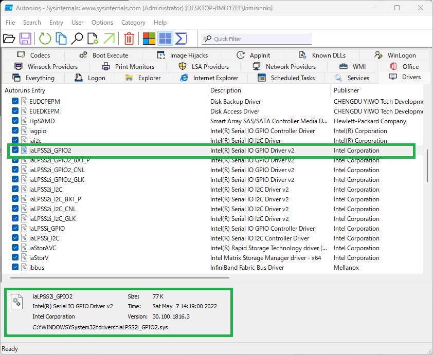Open the Search menu
433x355 pixels.
click(32, 23)
